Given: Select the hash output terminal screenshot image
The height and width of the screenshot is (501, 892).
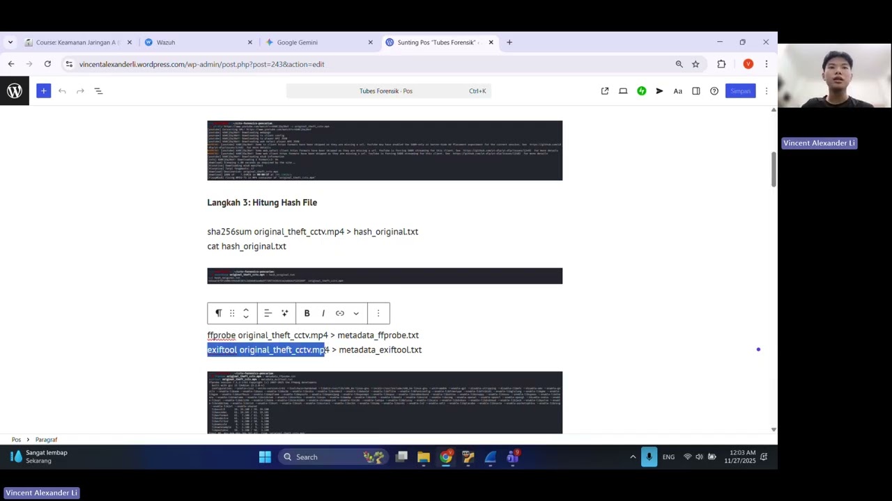Looking at the screenshot, I should (x=385, y=276).
